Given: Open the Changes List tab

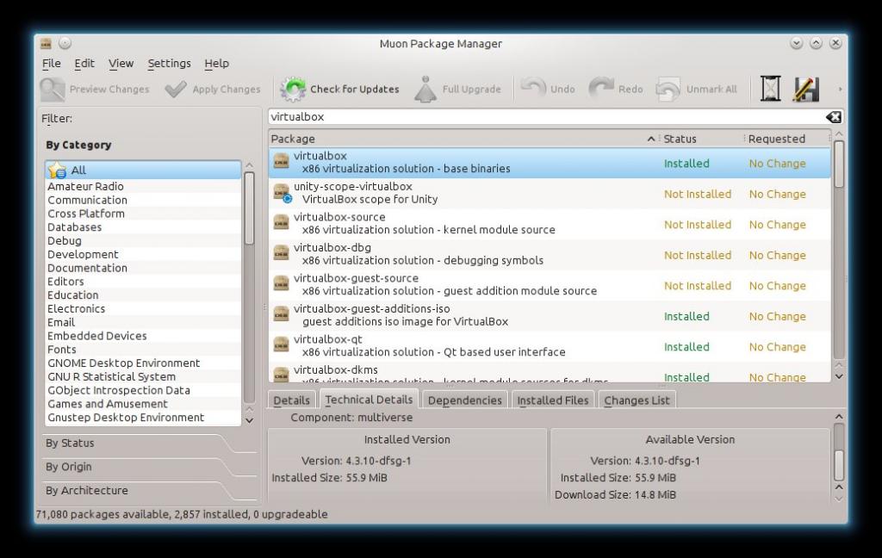Looking at the screenshot, I should 637,400.
